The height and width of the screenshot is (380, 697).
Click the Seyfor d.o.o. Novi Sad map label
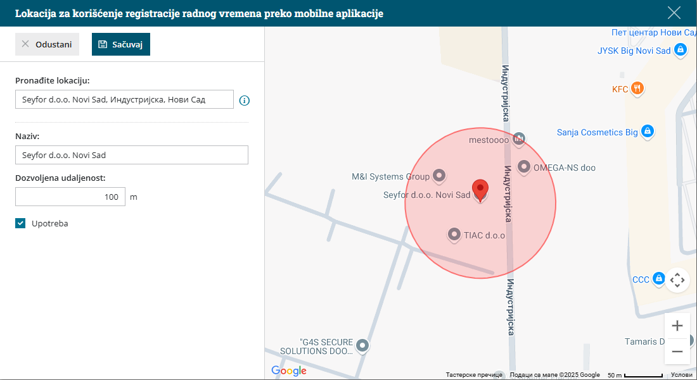pos(426,195)
